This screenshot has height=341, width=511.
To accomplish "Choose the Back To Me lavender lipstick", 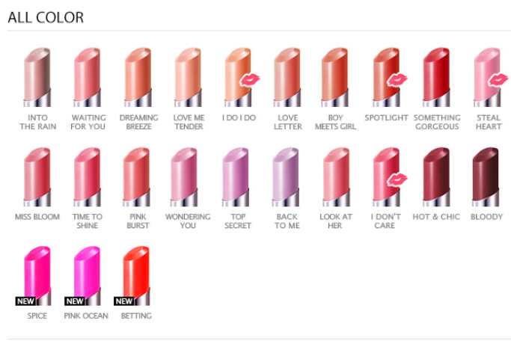I will tap(286, 176).
